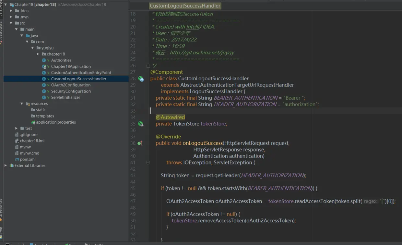The image size is (402, 245).
Task: Click the autowired dependency gutter icon on line 35
Action: tap(140, 124)
